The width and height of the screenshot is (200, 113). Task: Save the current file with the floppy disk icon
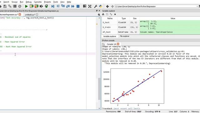[5, 6]
